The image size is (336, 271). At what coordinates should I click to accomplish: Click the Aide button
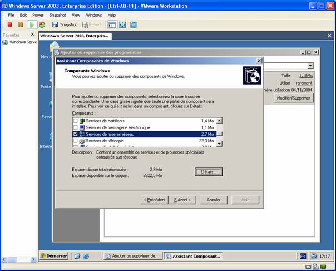click(x=245, y=200)
